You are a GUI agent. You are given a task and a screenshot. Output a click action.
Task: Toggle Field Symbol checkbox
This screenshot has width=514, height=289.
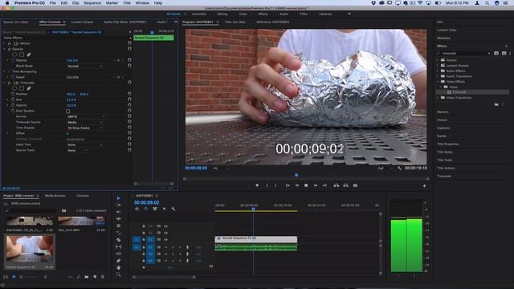(67, 111)
